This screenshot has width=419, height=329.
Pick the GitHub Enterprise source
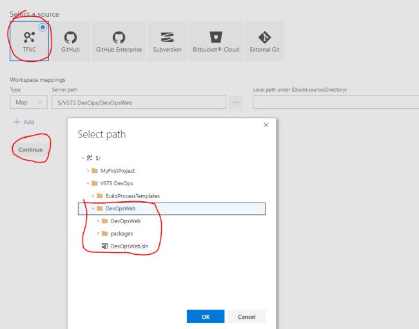pos(119,41)
